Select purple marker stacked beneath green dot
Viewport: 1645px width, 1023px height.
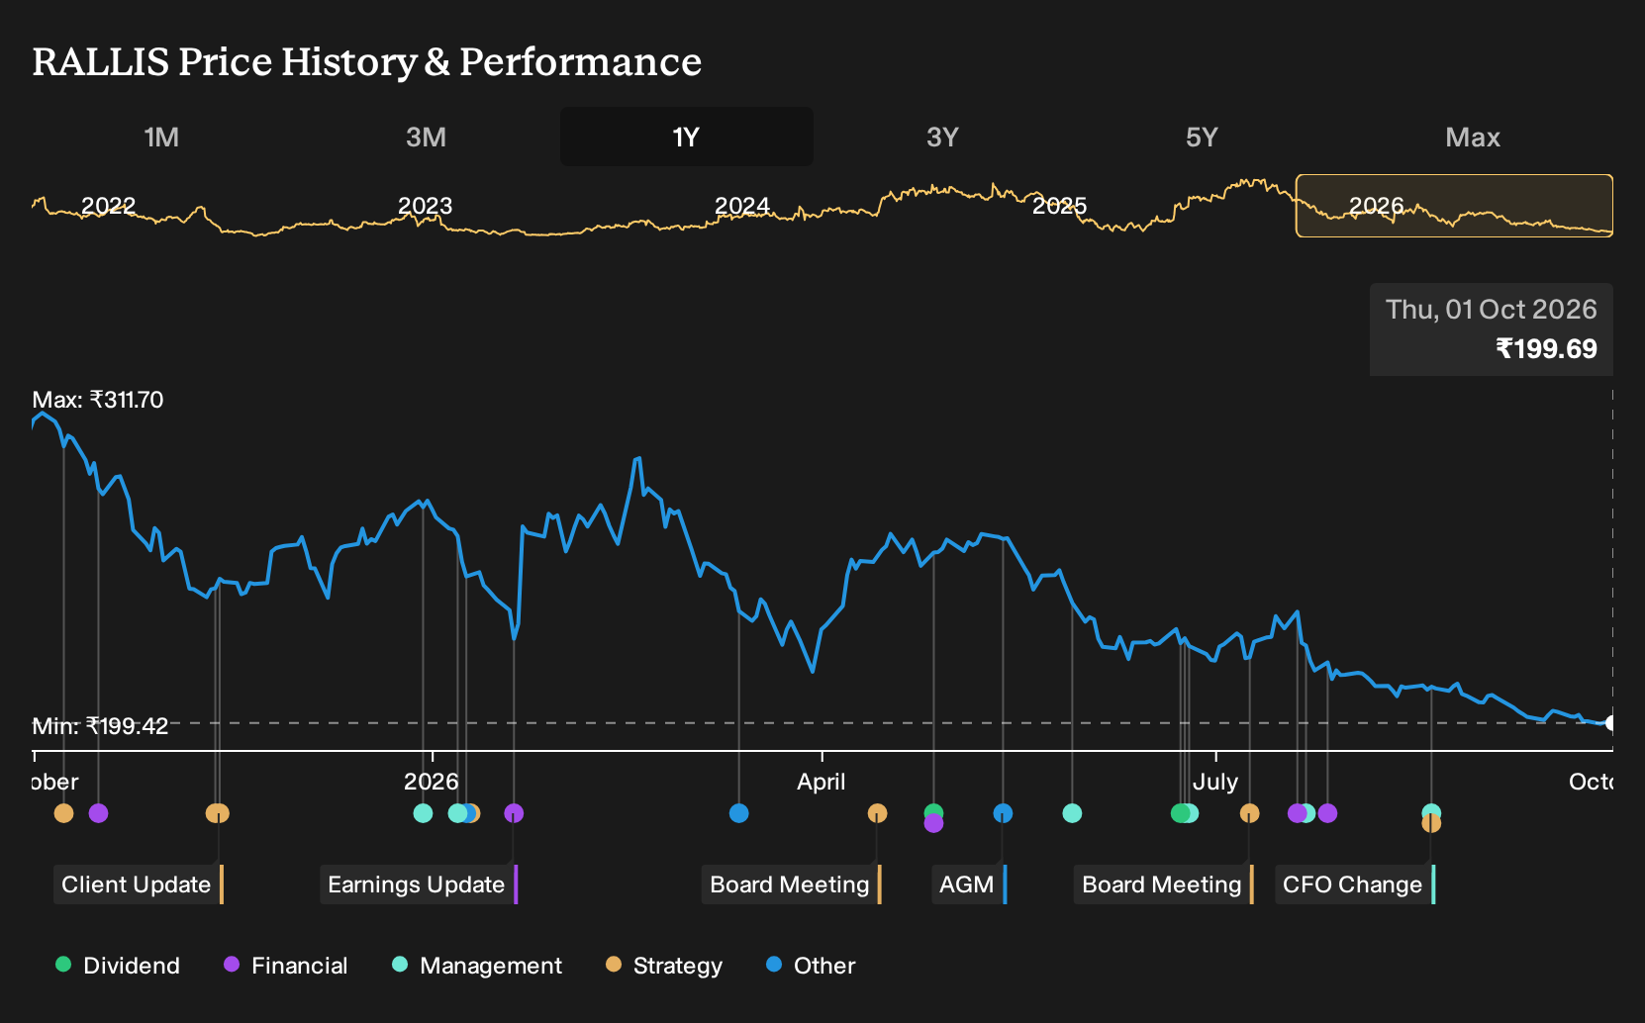(933, 823)
